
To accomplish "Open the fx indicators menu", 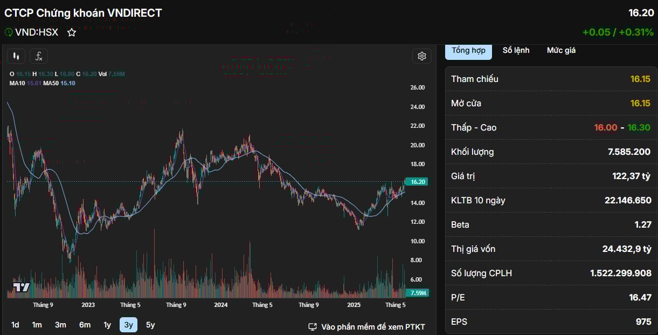I will click(39, 56).
